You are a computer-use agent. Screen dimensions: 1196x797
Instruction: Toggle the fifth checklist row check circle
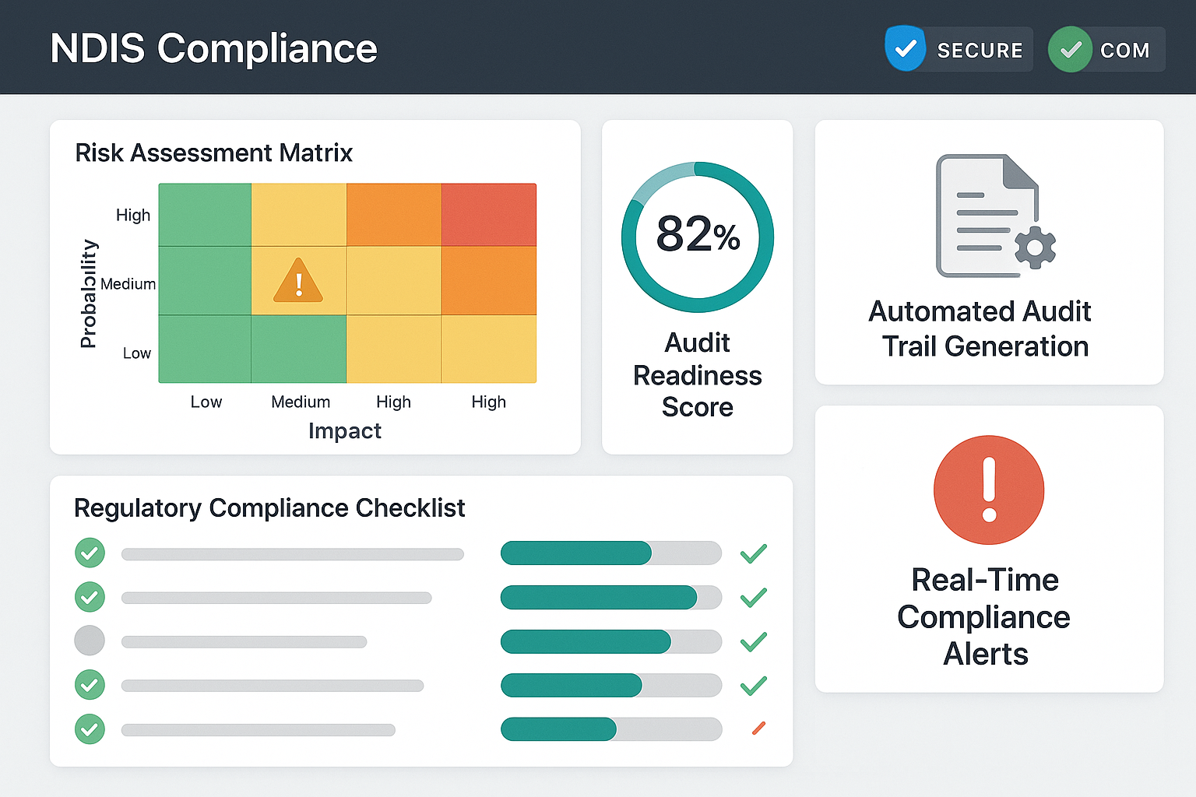[90, 729]
